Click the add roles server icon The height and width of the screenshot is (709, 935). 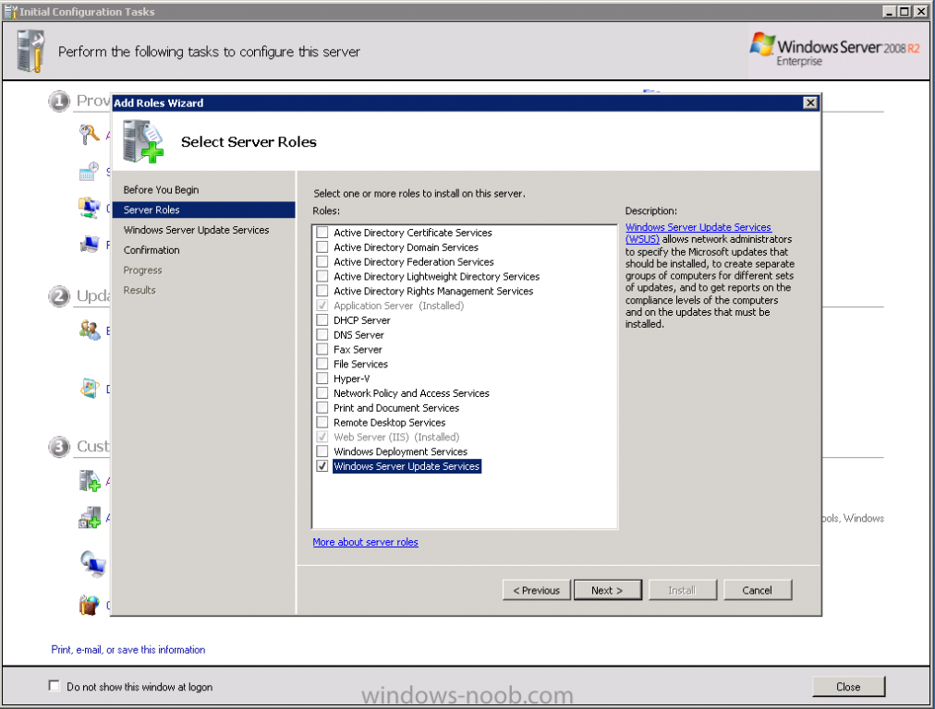(90, 480)
